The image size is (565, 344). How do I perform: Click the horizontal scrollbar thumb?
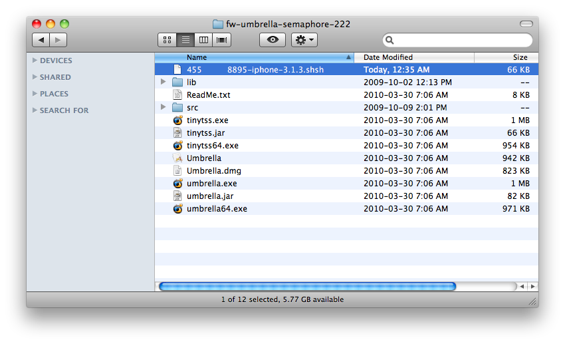[306, 286]
